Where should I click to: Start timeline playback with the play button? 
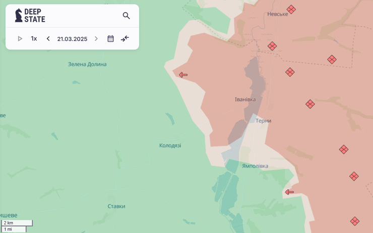[20, 39]
